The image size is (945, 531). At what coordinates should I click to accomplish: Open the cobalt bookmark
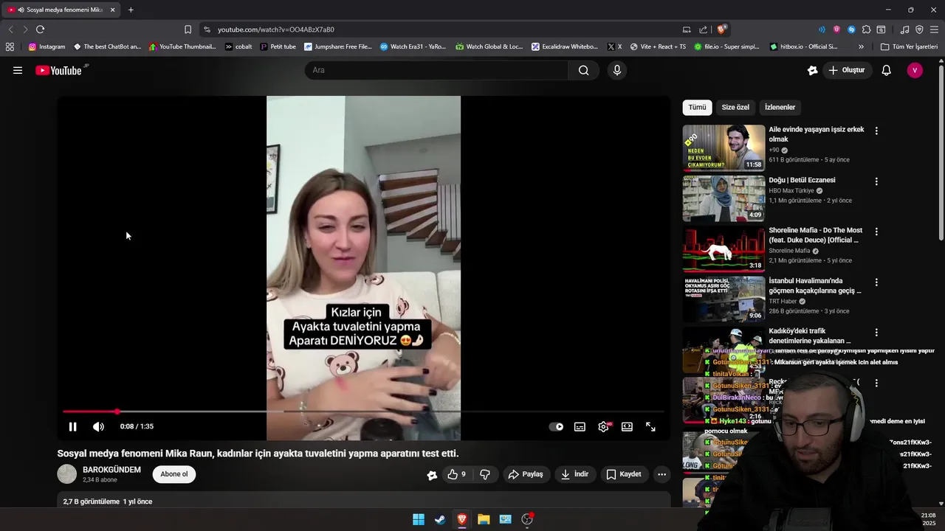click(x=238, y=46)
